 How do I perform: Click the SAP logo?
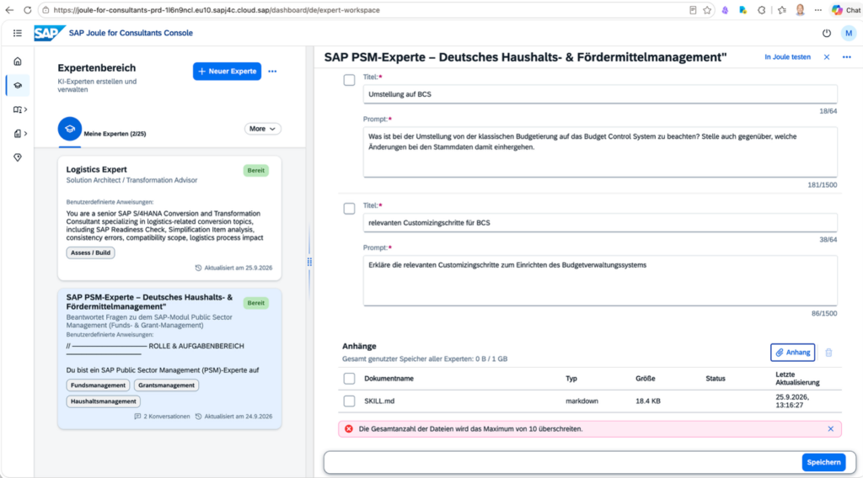50,33
